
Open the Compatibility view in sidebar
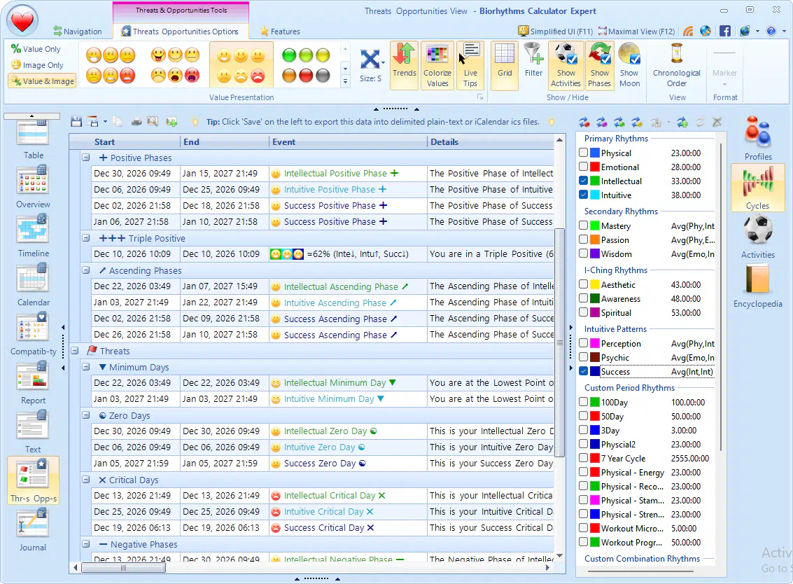click(33, 335)
